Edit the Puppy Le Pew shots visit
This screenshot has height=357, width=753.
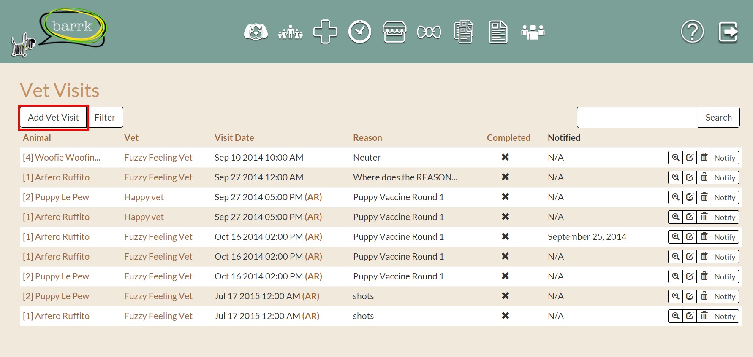point(690,296)
